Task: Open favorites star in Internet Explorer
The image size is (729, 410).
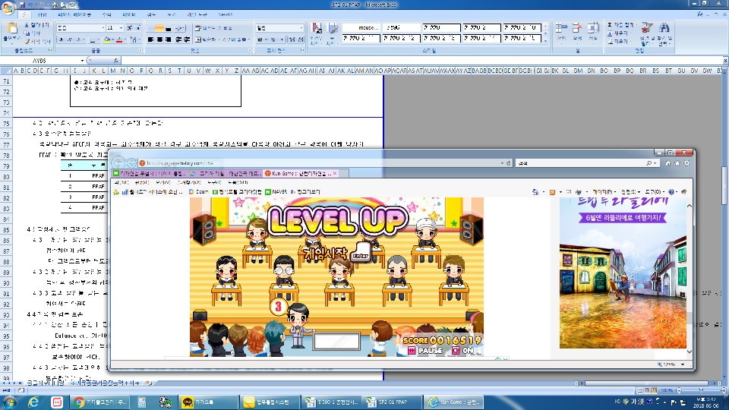Action: 677,163
